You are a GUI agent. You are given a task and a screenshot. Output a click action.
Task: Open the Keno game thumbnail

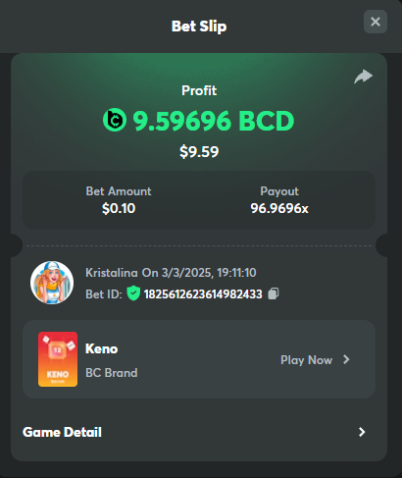(x=58, y=359)
